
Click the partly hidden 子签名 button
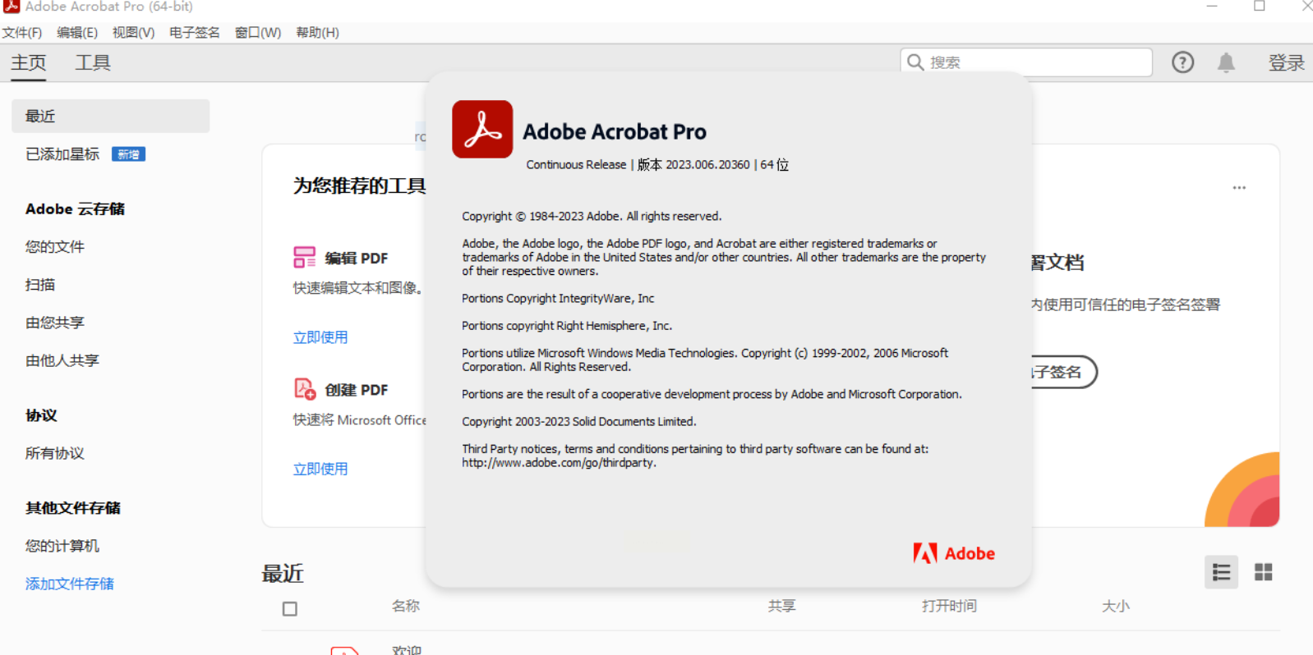1064,372
